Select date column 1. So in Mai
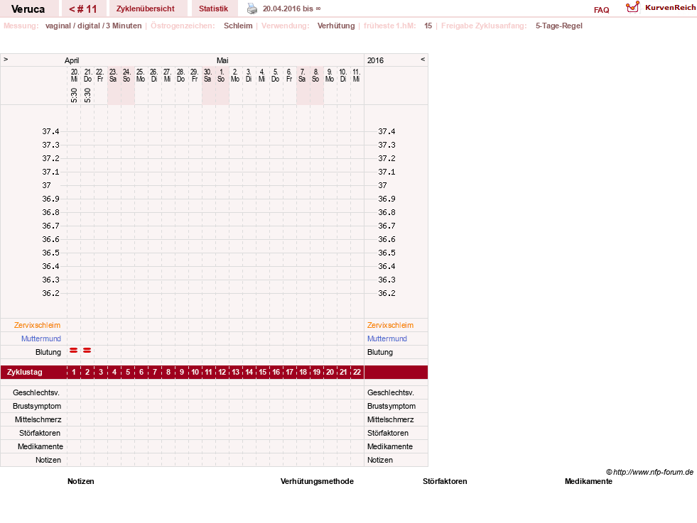The height and width of the screenshot is (523, 697). coord(222,75)
